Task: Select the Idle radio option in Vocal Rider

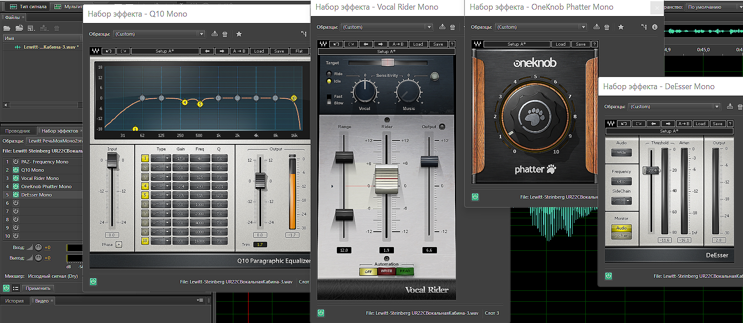Action: [329, 81]
